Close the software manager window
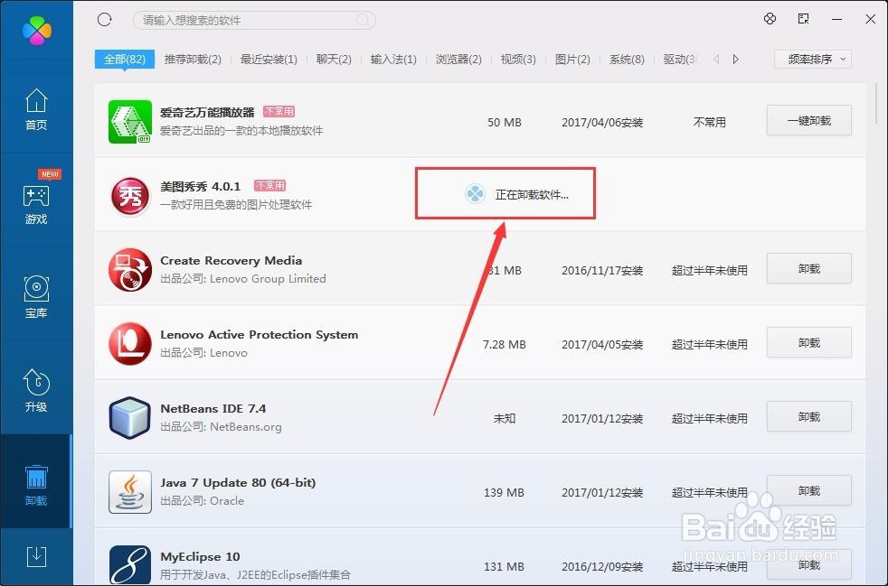This screenshot has height=586, width=888. pos(871,19)
